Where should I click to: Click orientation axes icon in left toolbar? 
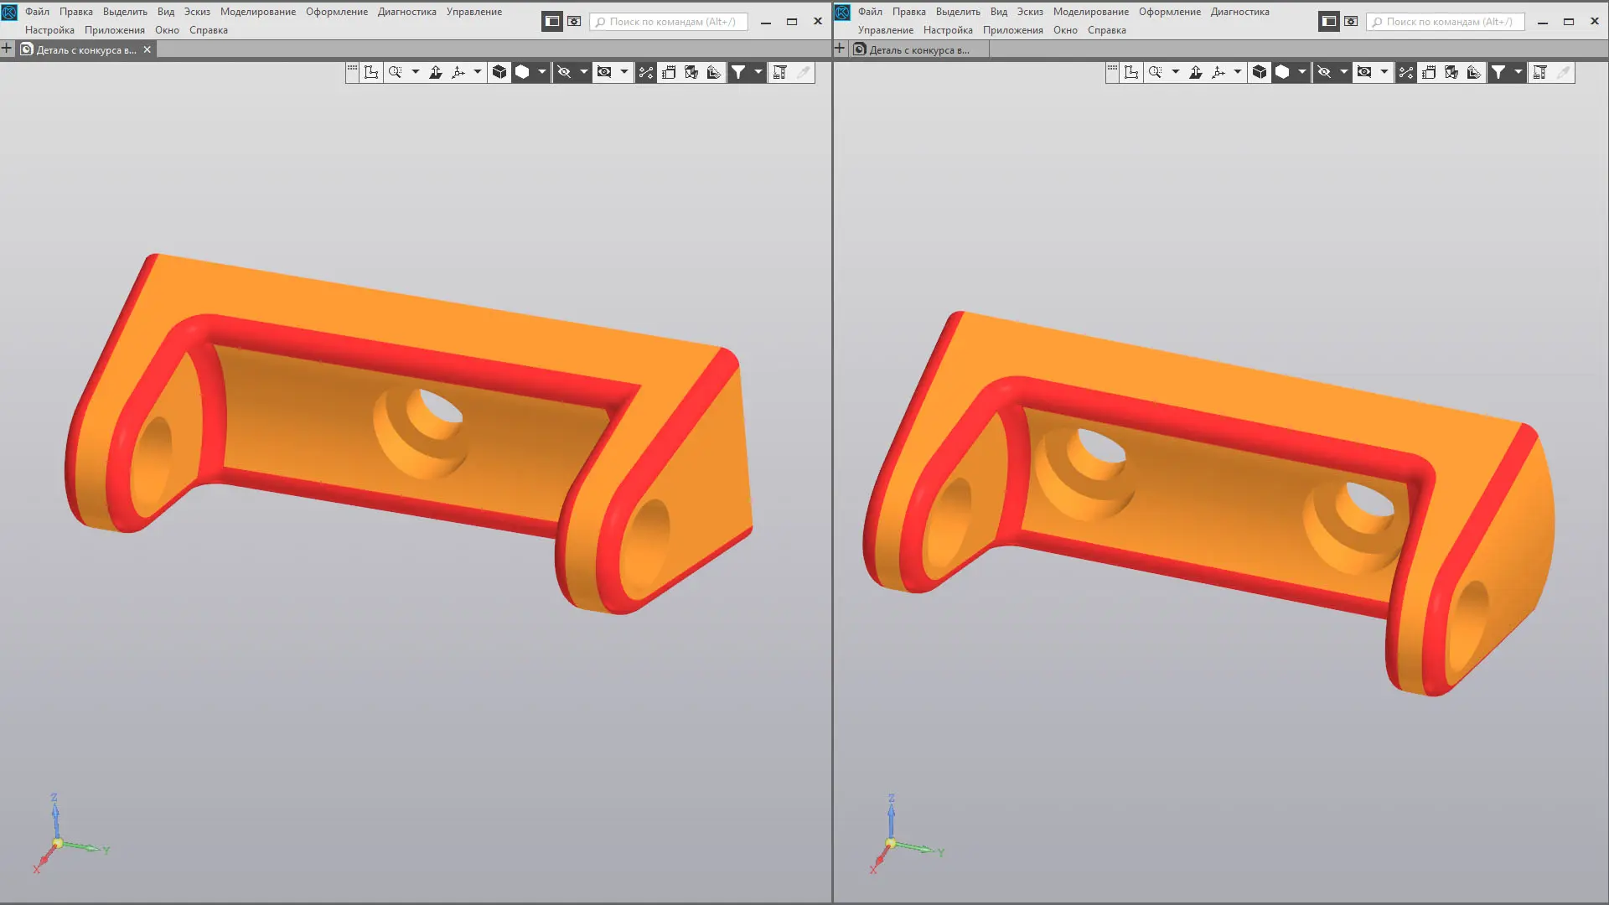458,72
